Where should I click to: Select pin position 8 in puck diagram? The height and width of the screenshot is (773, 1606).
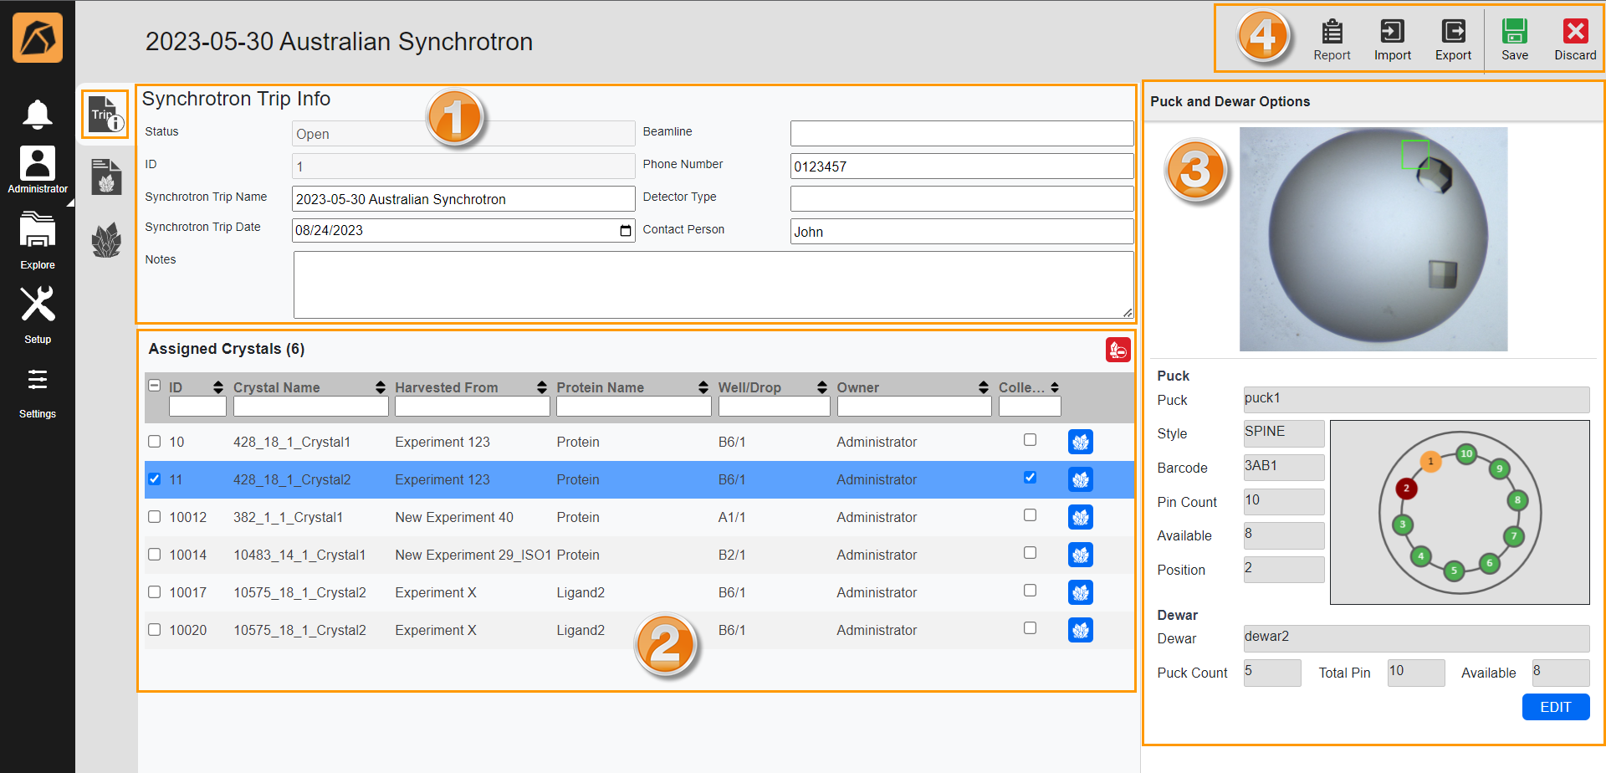pyautogui.click(x=1517, y=500)
